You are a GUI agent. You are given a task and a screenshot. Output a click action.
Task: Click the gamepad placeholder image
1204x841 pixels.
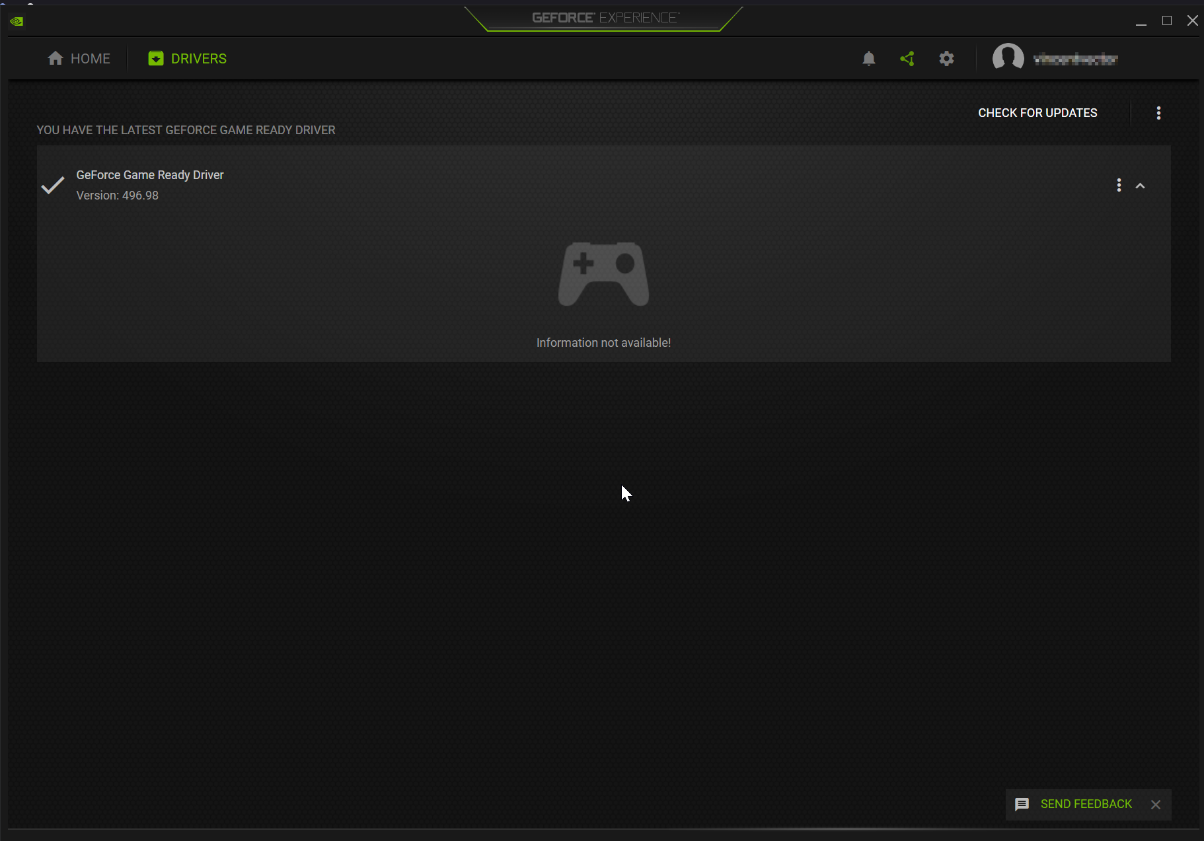tap(603, 274)
